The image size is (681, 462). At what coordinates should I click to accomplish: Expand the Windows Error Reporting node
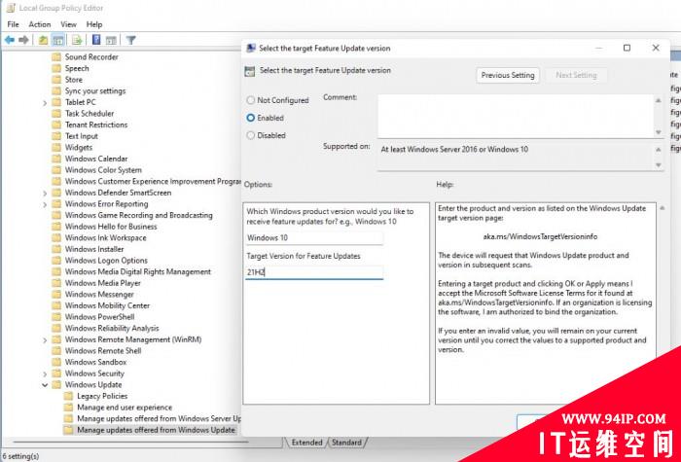[x=45, y=204]
